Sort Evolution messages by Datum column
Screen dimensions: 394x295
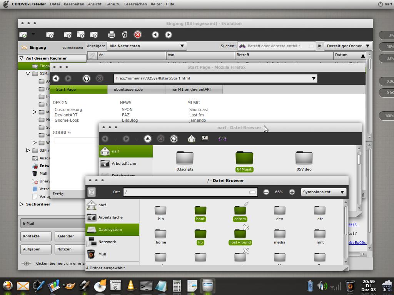[349, 55]
